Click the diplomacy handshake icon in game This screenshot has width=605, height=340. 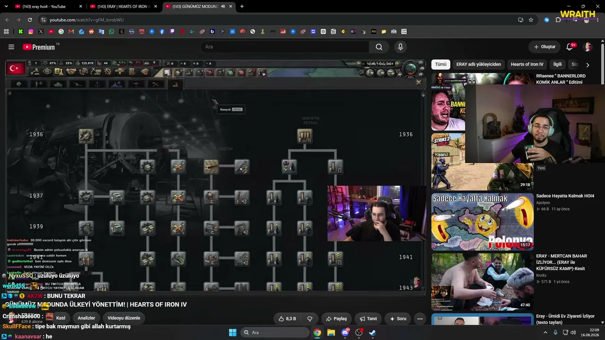71,72
